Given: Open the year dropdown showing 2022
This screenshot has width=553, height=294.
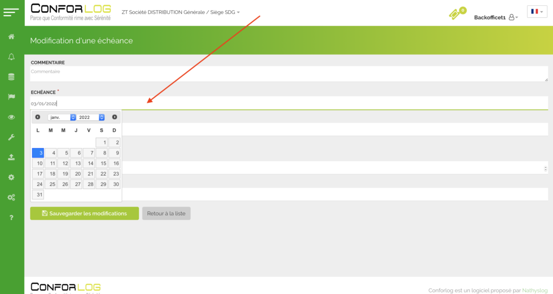Looking at the screenshot, I should (x=91, y=117).
